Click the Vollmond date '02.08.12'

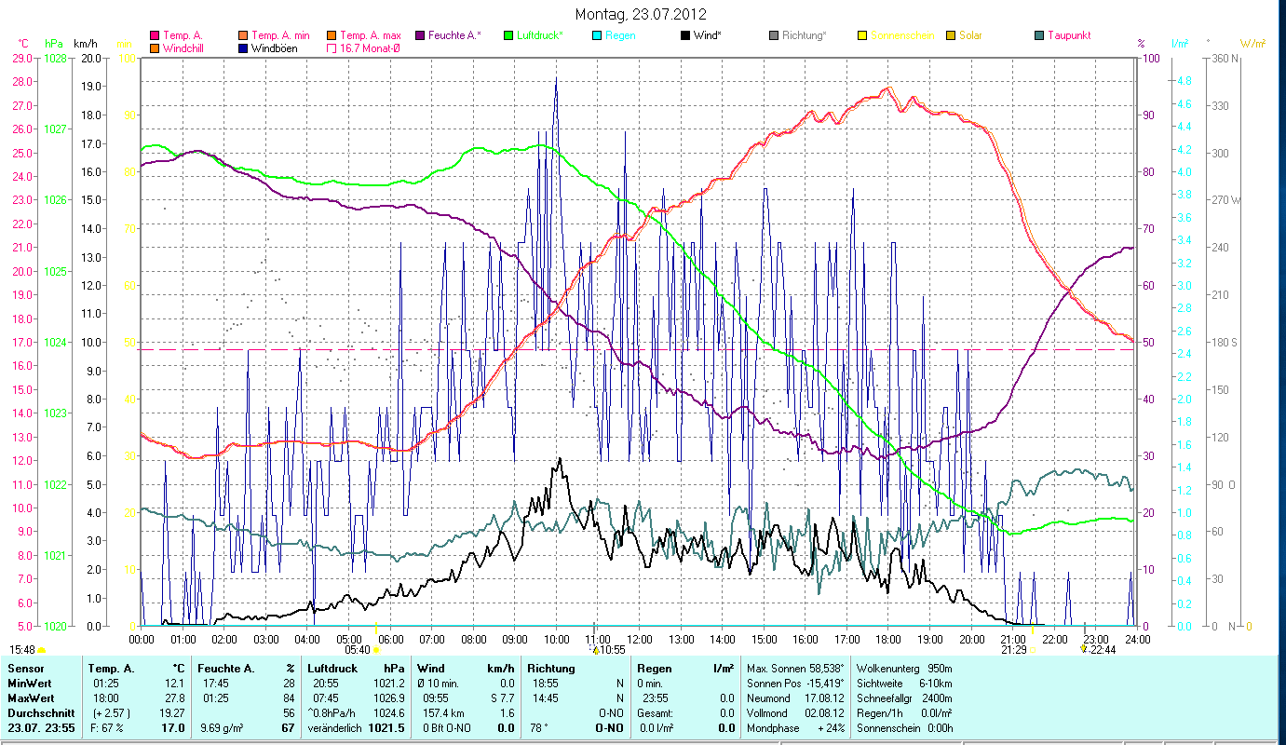pos(825,713)
